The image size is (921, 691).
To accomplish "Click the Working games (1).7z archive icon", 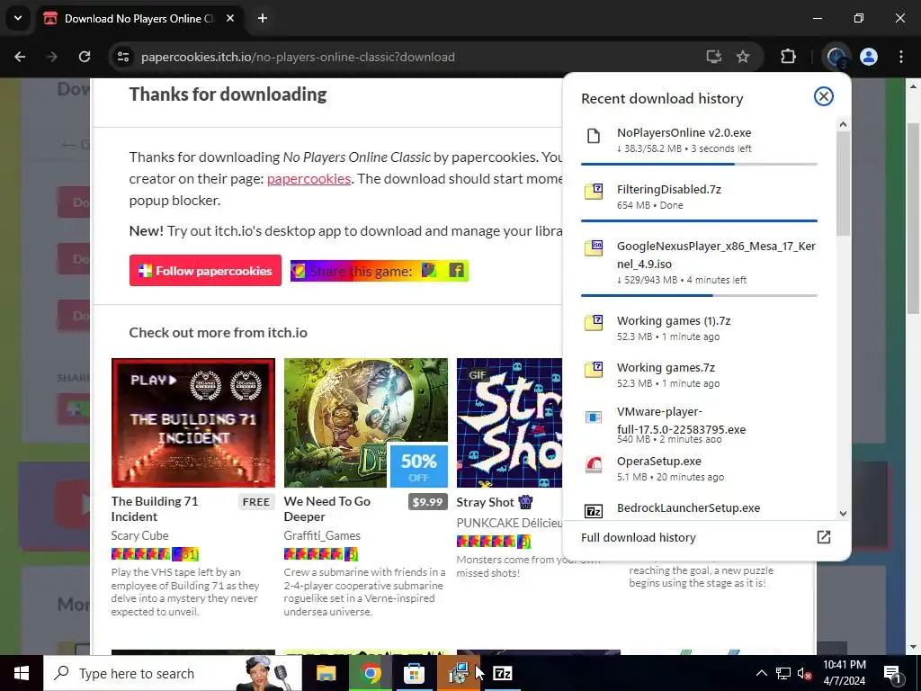I will (594, 323).
